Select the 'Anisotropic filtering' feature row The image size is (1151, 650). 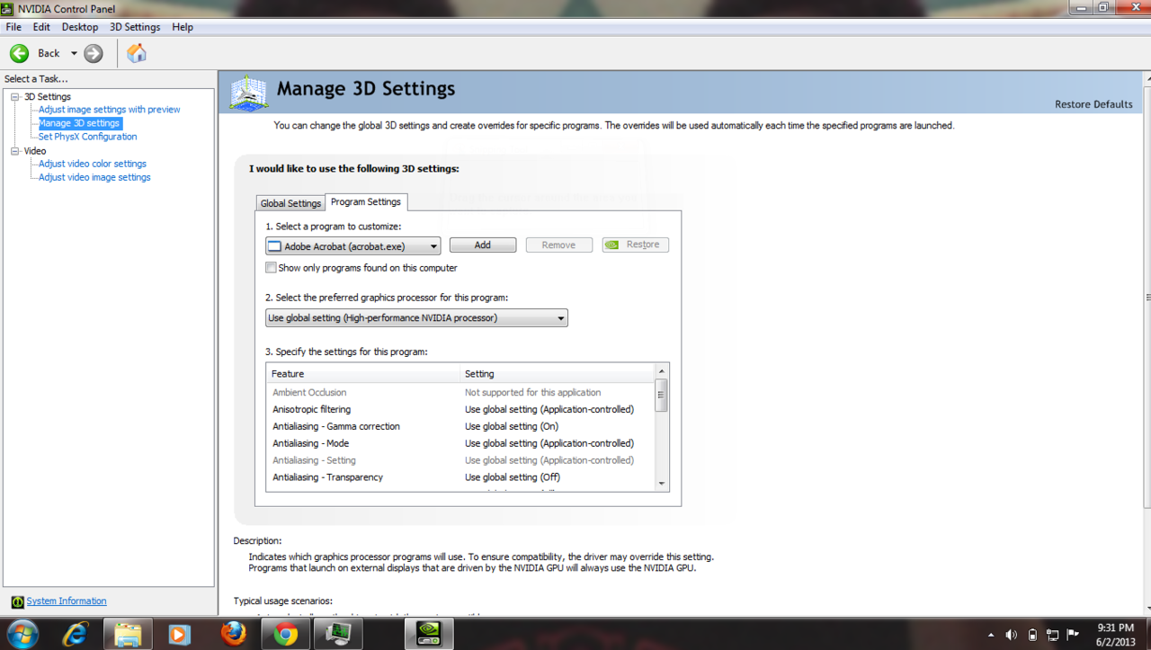click(461, 409)
